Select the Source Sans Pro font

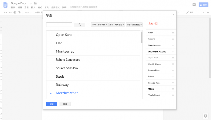(93, 68)
